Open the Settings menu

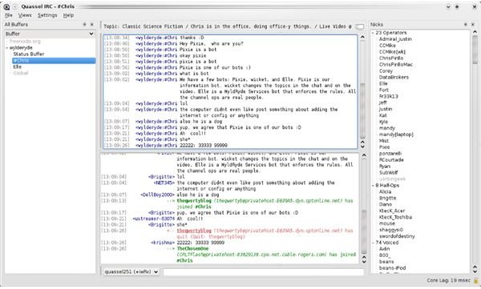47,15
